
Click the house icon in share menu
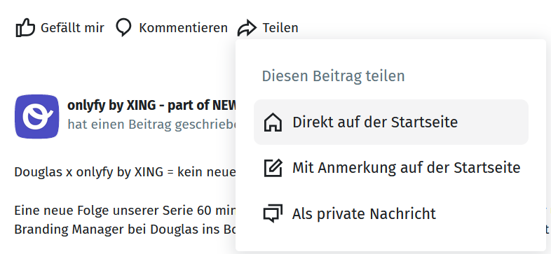point(273,122)
